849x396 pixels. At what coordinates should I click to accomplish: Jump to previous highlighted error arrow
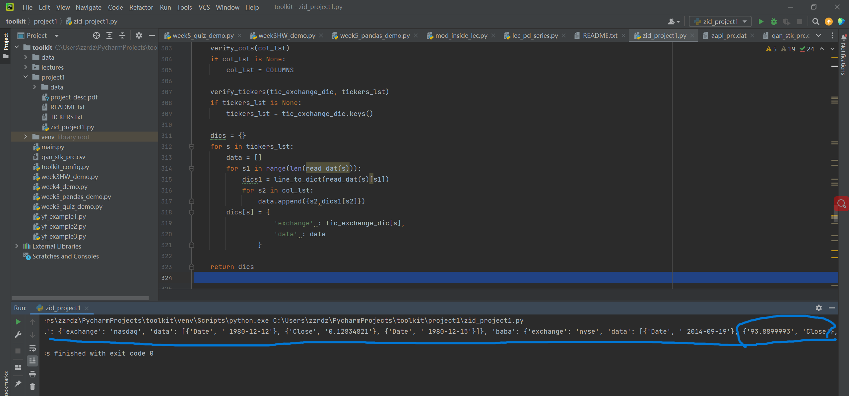pyautogui.click(x=822, y=49)
